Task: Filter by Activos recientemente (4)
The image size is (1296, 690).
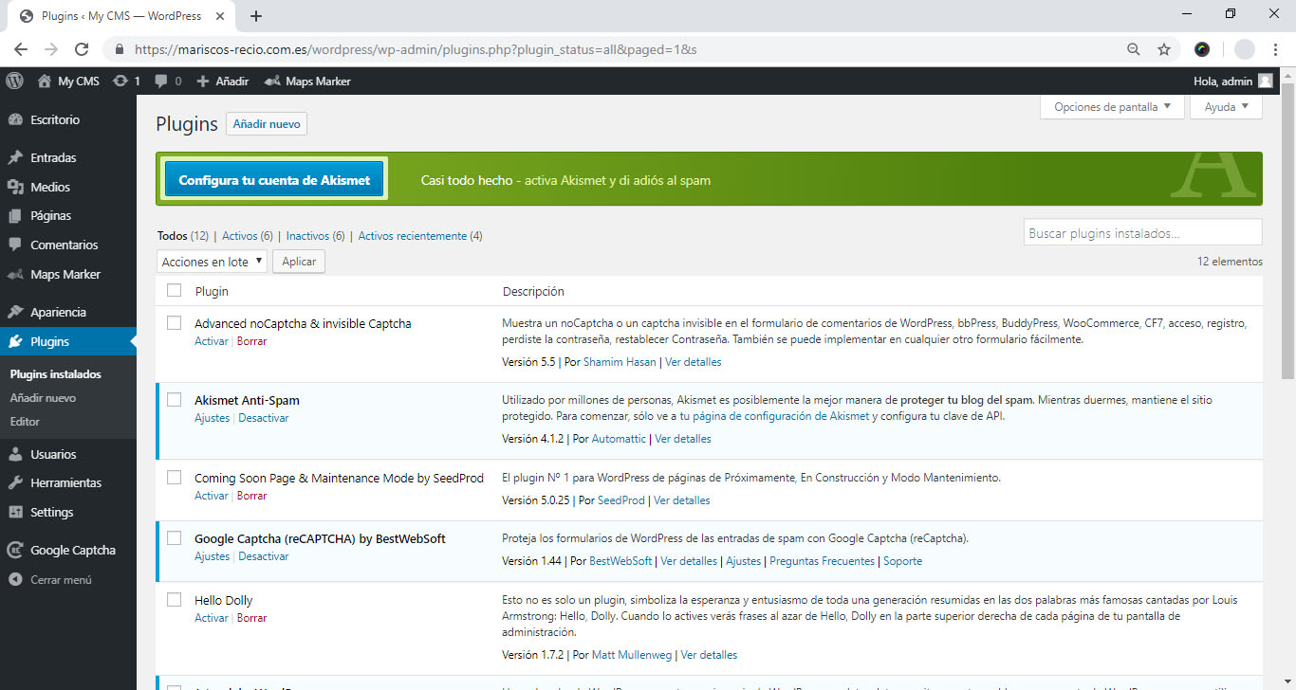Action: (x=420, y=236)
